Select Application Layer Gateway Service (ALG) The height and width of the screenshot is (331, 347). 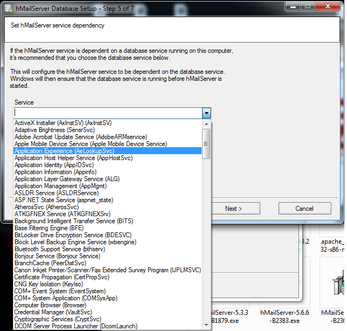[x=108, y=179]
